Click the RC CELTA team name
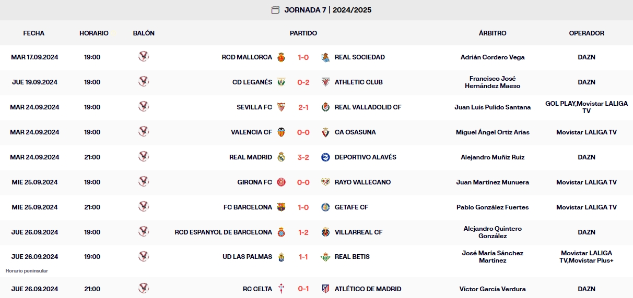The image size is (633, 298). point(257,289)
